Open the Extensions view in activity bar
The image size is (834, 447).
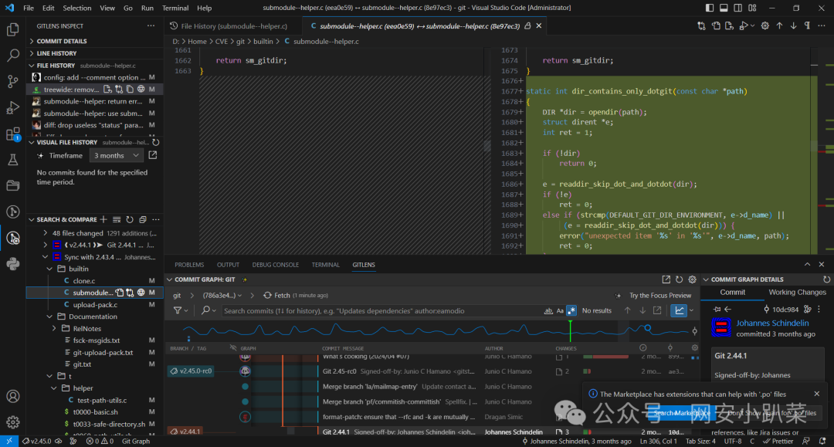tap(12, 134)
